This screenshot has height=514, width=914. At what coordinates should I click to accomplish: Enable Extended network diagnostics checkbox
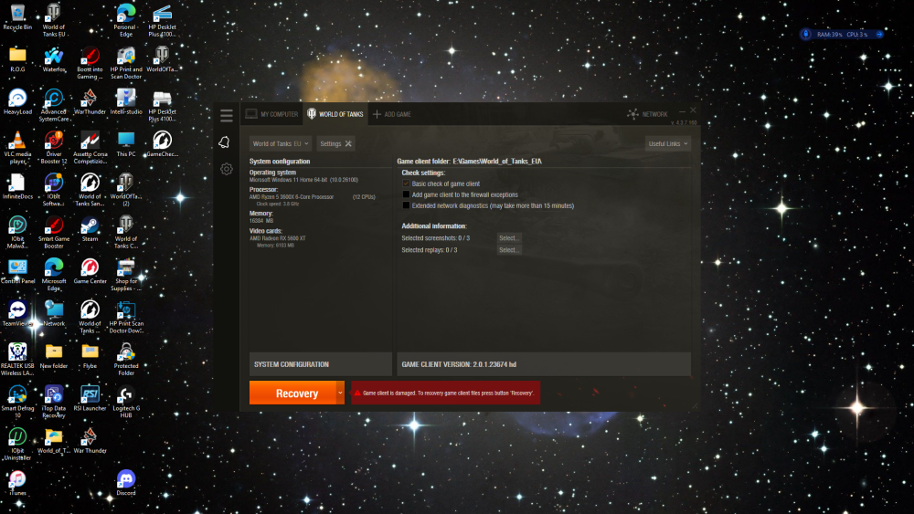click(x=407, y=205)
